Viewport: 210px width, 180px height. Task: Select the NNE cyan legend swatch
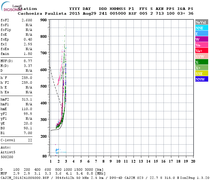[x=202, y=28]
